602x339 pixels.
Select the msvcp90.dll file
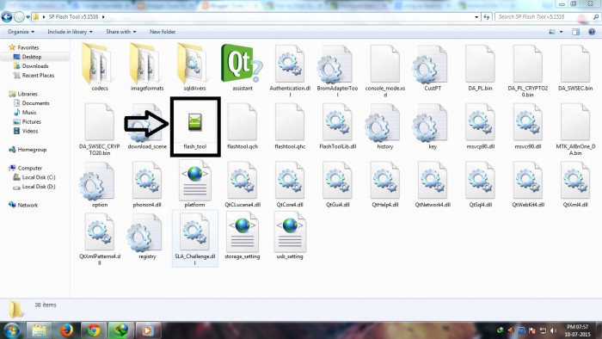[x=480, y=126]
